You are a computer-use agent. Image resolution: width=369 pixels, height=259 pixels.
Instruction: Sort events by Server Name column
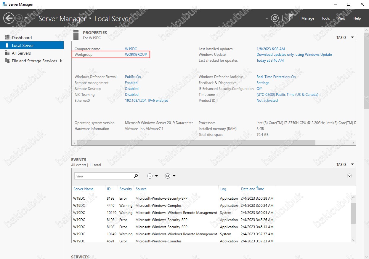(84, 189)
